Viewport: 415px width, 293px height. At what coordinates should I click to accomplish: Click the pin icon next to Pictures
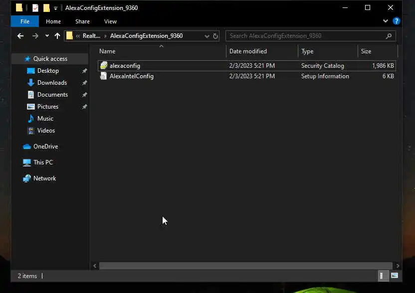[x=84, y=107]
